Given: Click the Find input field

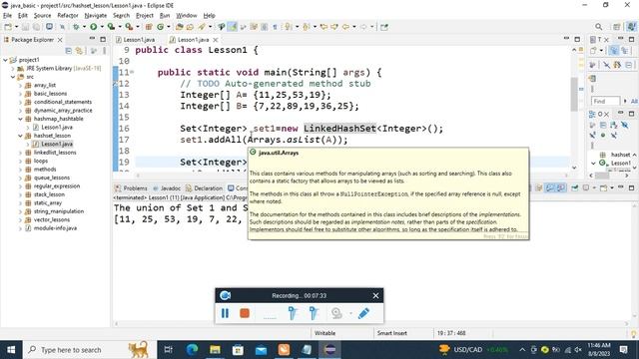Looking at the screenshot, I should [605, 101].
